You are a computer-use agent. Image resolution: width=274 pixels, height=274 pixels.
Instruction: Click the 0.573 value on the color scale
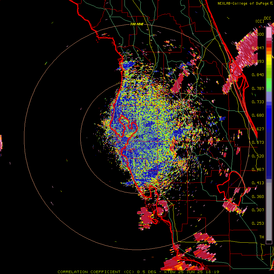click(258, 142)
